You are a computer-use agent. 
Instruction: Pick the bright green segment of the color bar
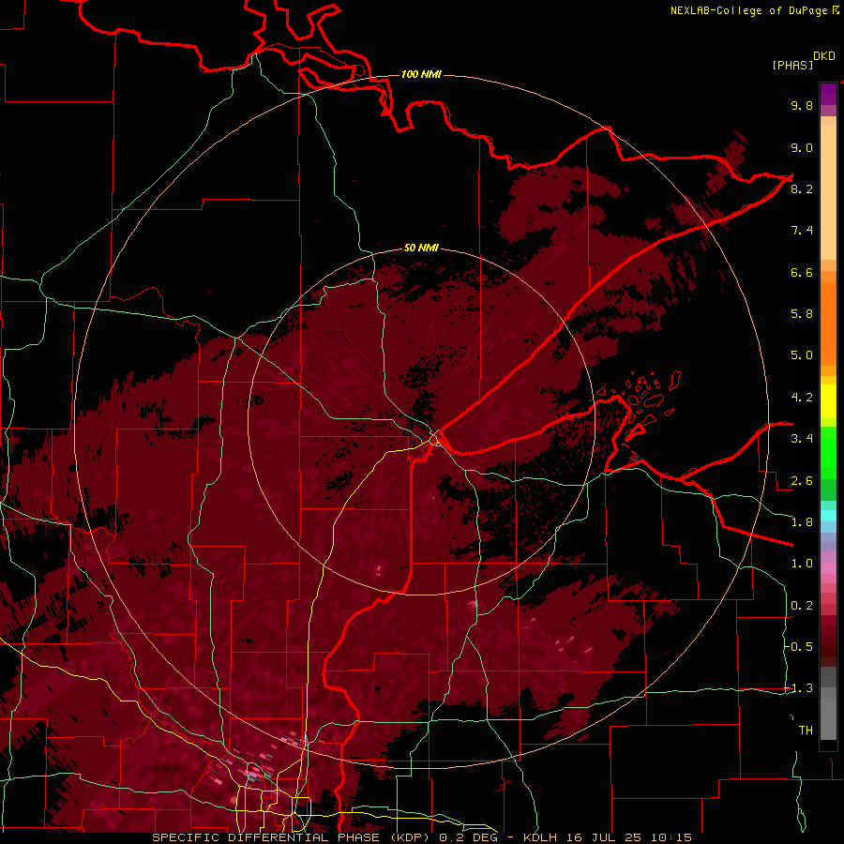click(828, 453)
